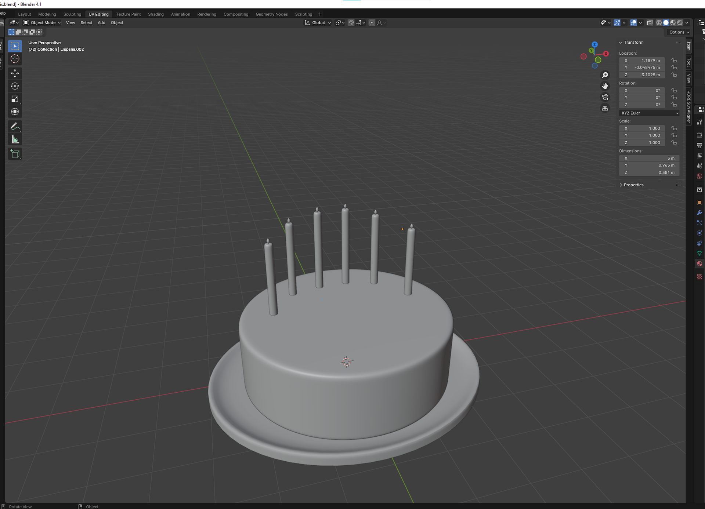Click the Pan view hand icon
Screen dimensions: 705x509
point(605,86)
